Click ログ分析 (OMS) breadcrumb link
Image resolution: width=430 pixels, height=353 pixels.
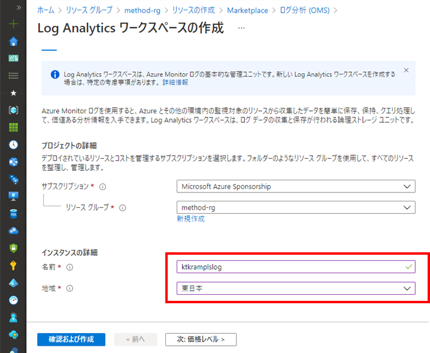(x=305, y=10)
